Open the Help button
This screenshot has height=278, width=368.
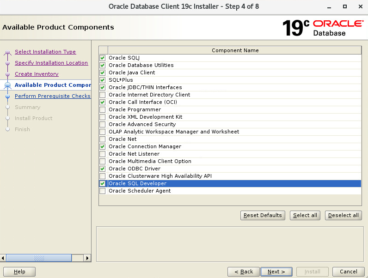(19, 272)
